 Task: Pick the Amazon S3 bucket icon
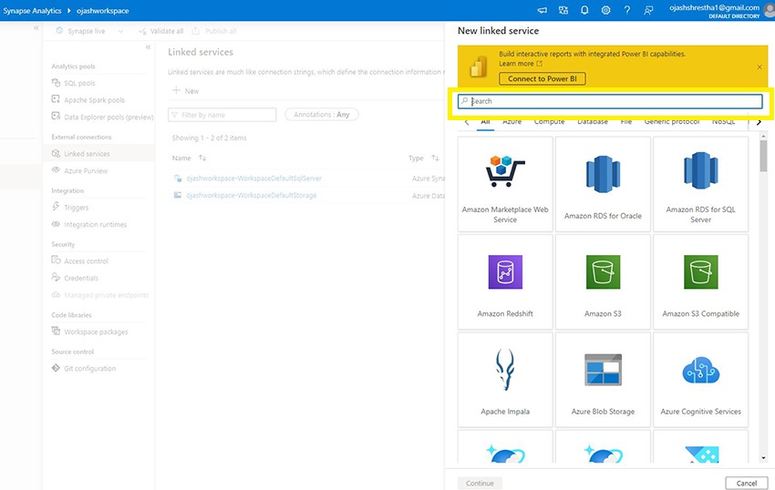[x=603, y=272]
